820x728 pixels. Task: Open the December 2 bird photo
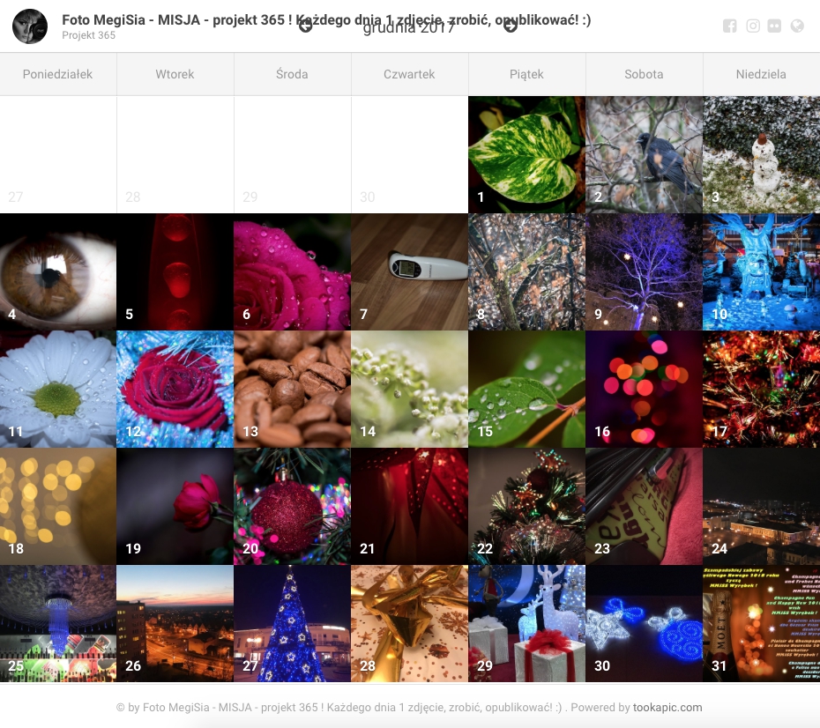point(644,154)
